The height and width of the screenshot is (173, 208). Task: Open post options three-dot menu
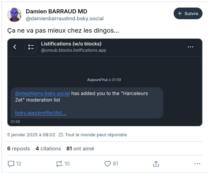click(197, 164)
